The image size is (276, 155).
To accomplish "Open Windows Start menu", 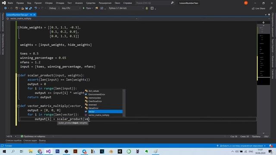I will (x=4, y=151).
